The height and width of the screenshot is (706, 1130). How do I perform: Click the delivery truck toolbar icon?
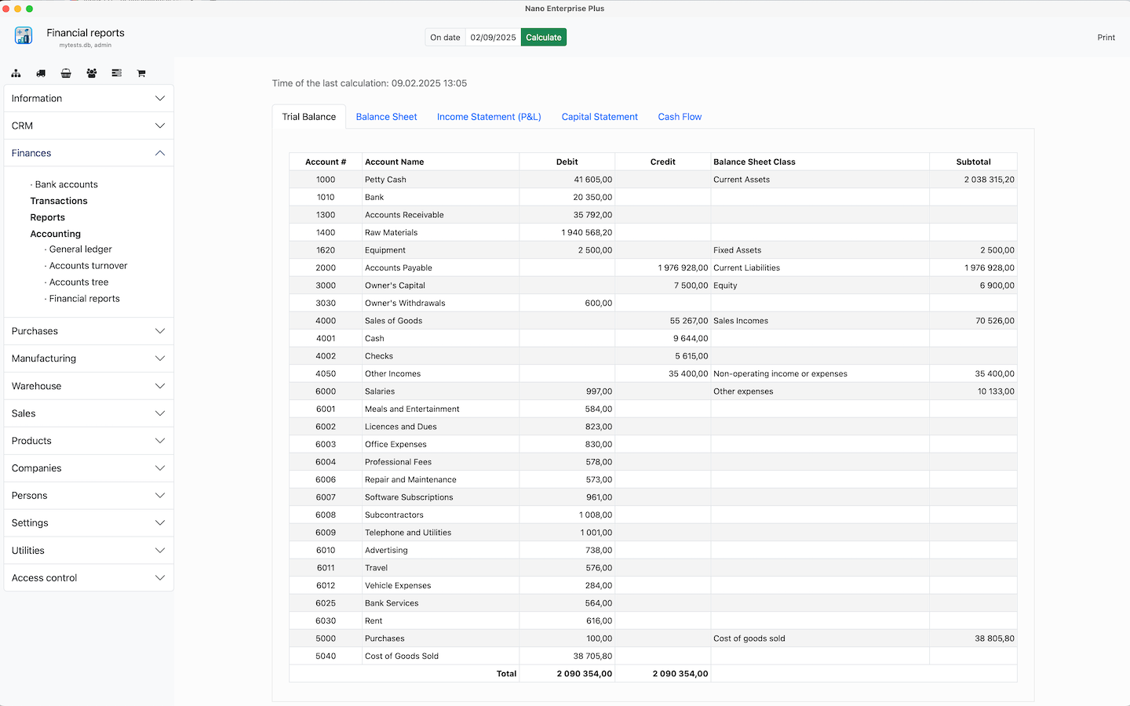point(41,73)
